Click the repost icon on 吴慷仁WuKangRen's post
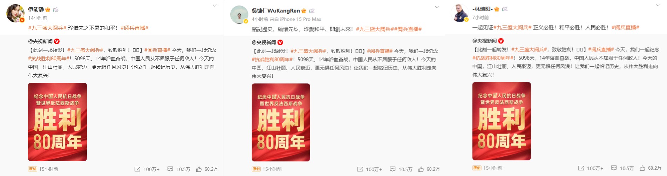Image resolution: width=667 pixels, height=176 pixels. pyautogui.click(x=360, y=169)
